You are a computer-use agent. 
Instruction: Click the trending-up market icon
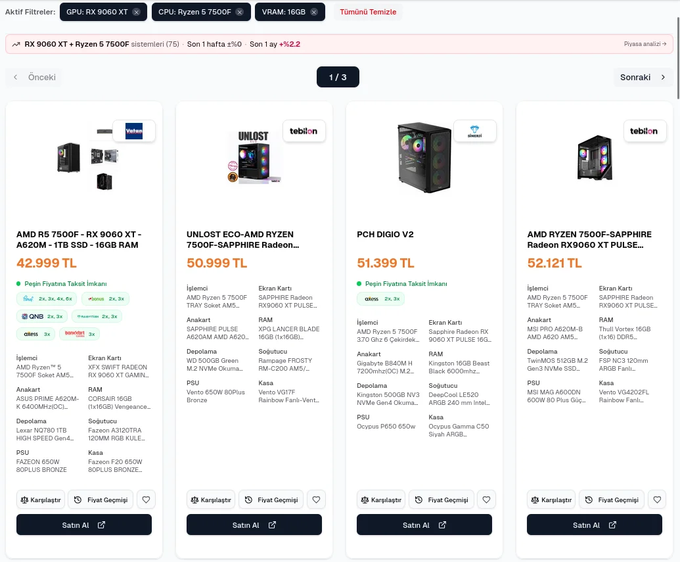coord(16,44)
